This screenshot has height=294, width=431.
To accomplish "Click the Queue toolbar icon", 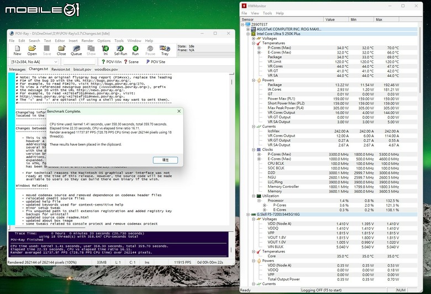I will click(x=76, y=50).
